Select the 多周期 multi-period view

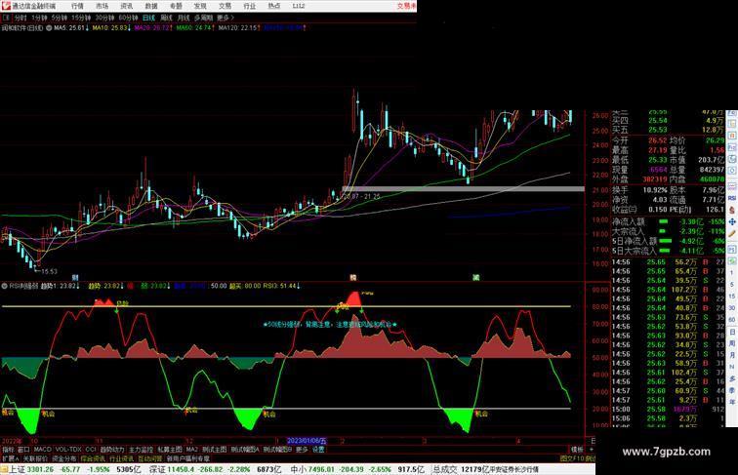click(x=203, y=18)
